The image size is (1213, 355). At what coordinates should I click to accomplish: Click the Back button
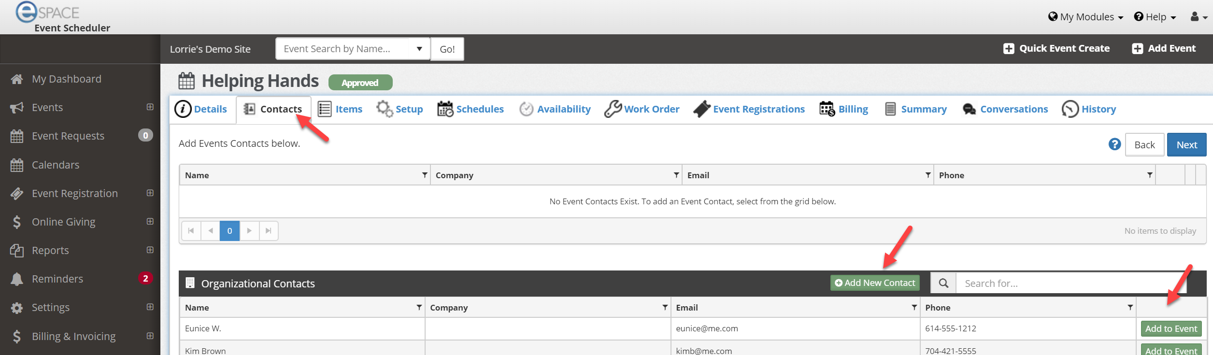coord(1144,145)
